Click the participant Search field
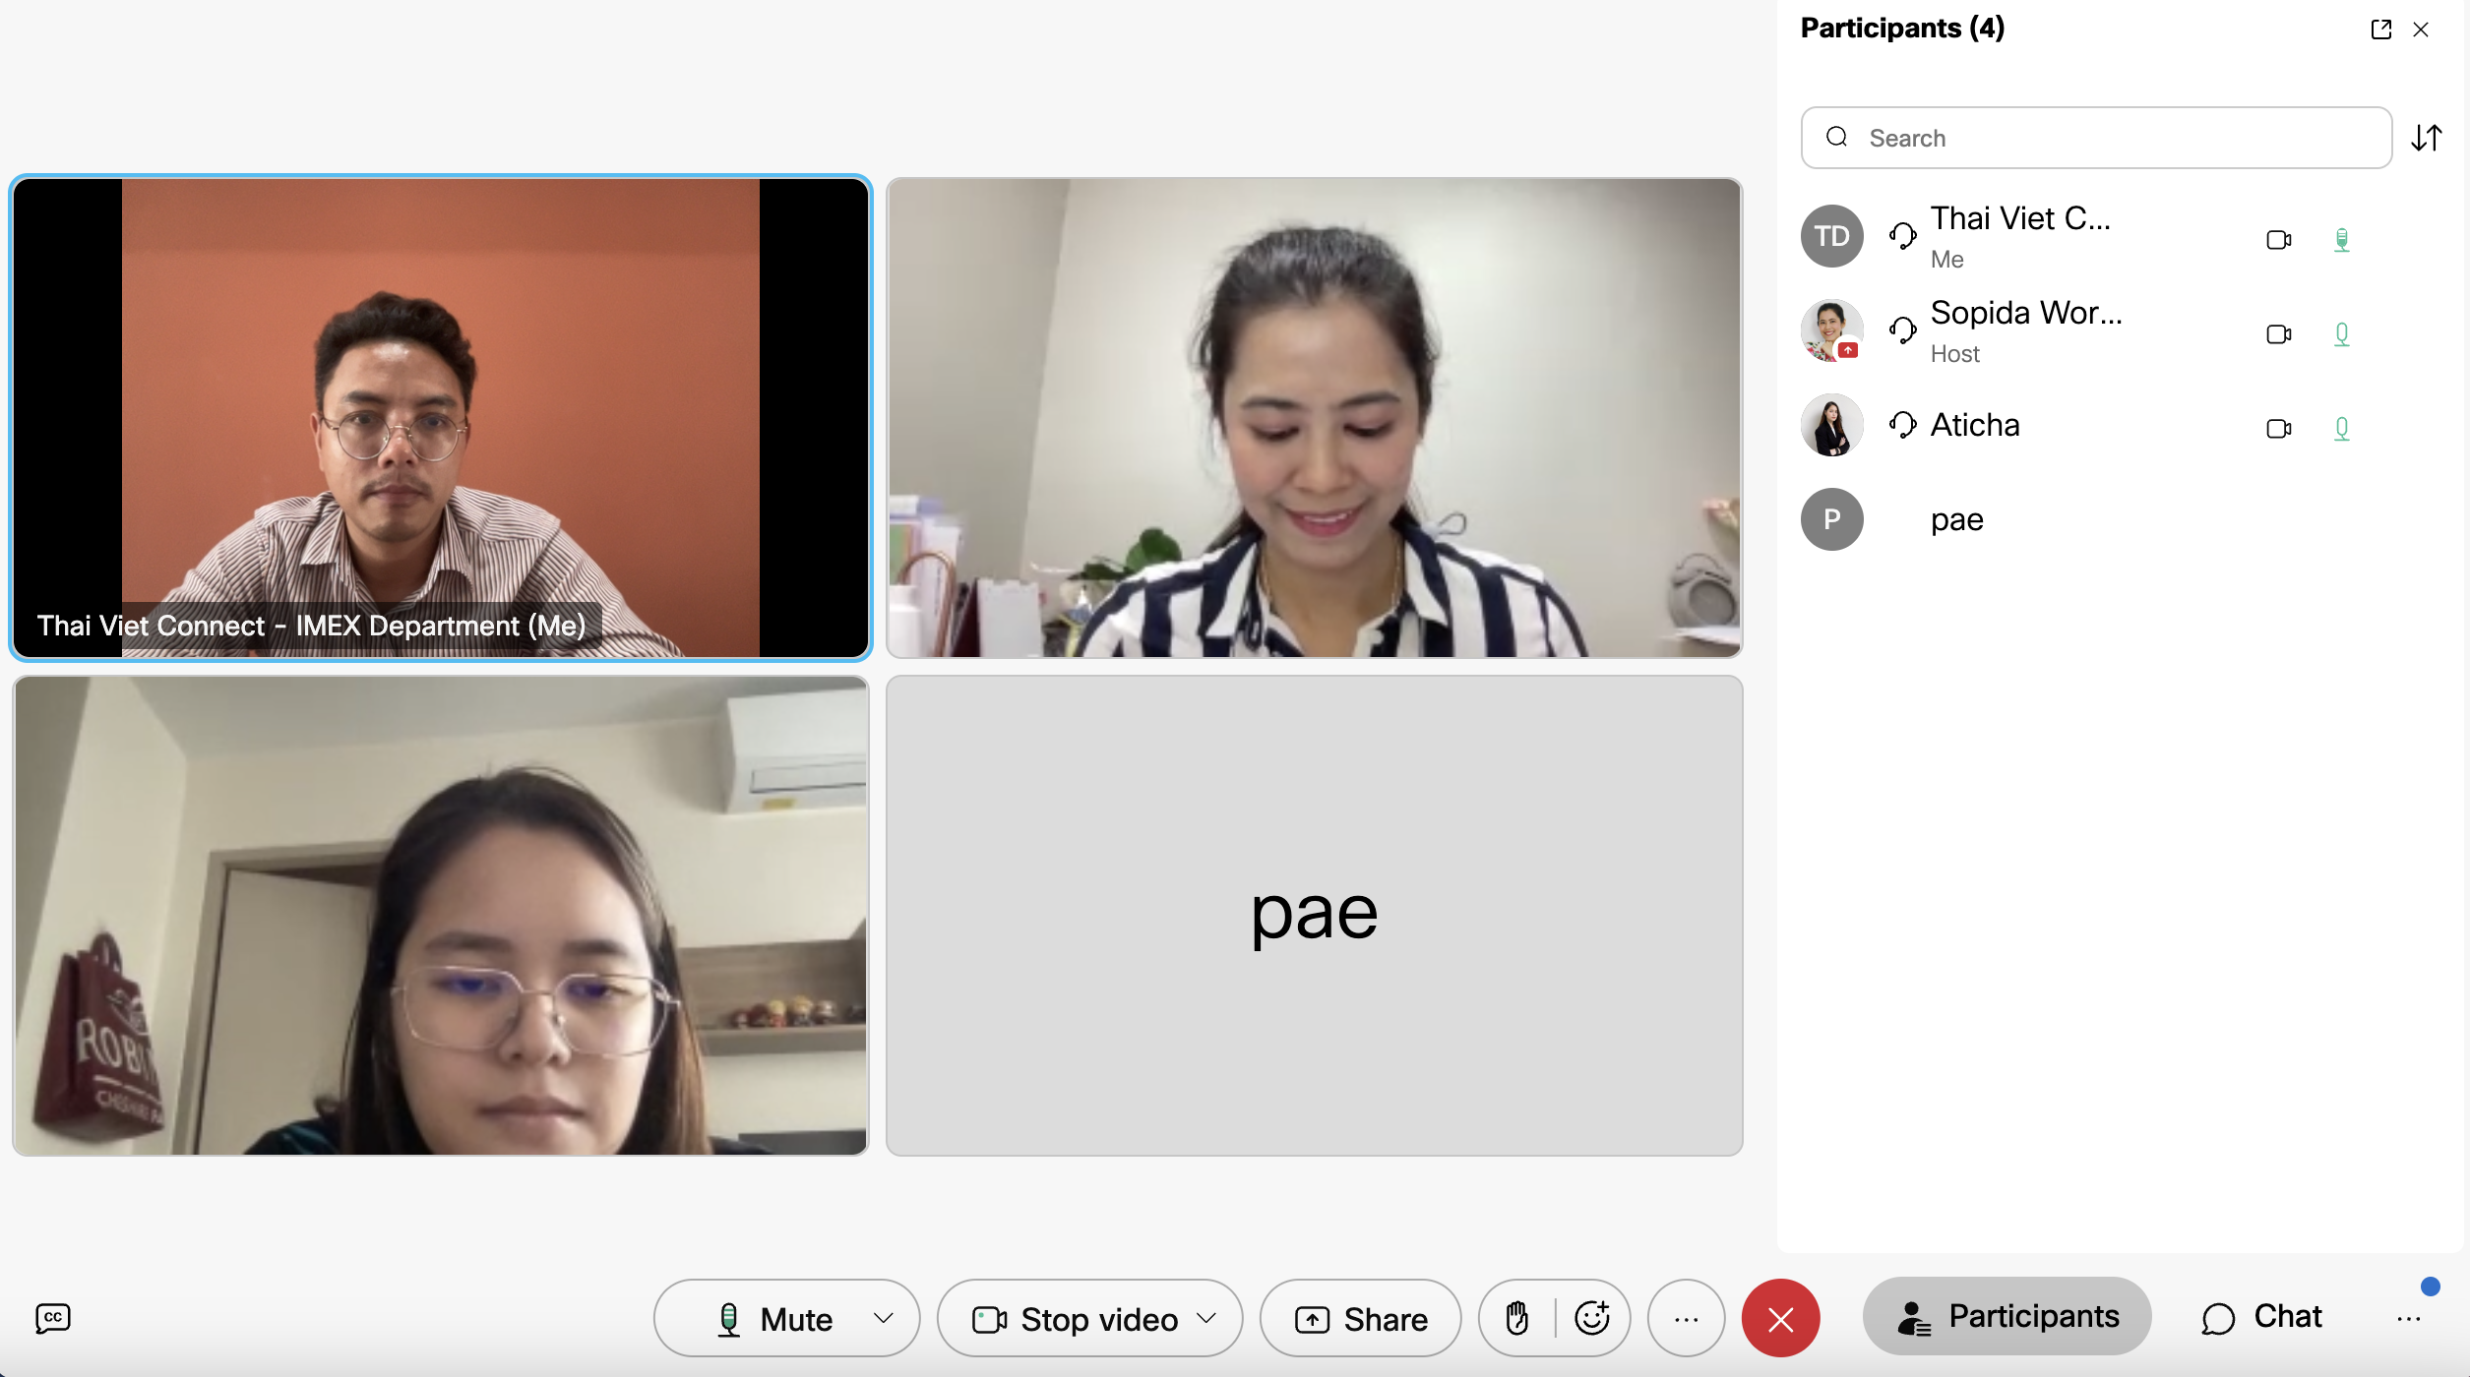Screen dimensions: 2470x1377 [2096, 138]
